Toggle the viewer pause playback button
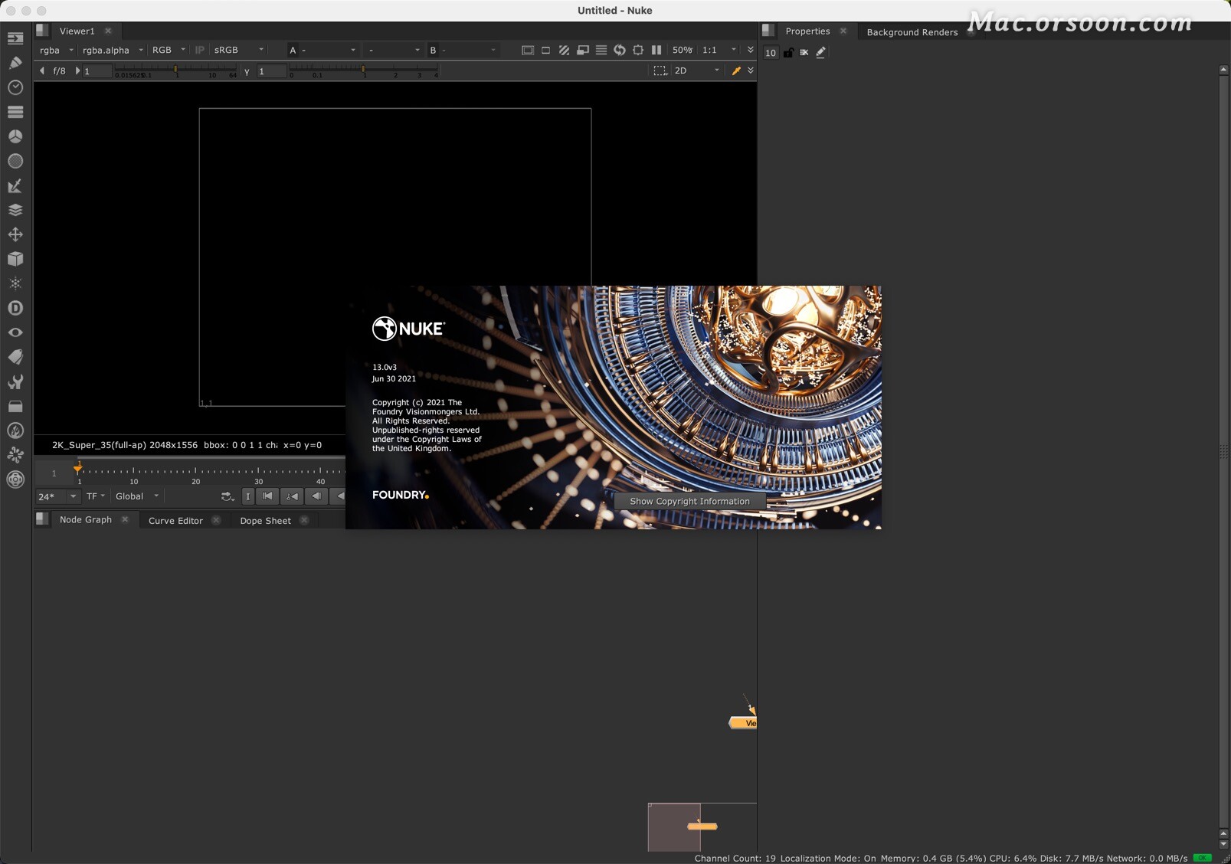The height and width of the screenshot is (864, 1231). 656,50
